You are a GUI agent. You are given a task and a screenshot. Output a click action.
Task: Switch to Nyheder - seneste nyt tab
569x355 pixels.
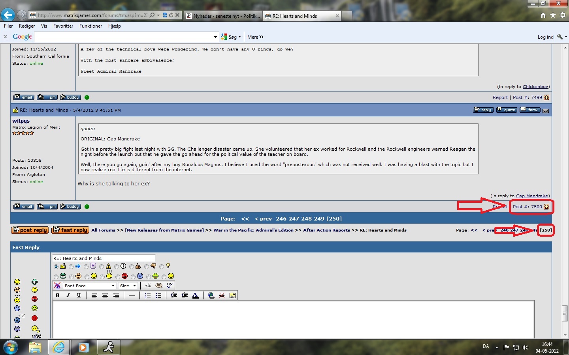(223, 16)
